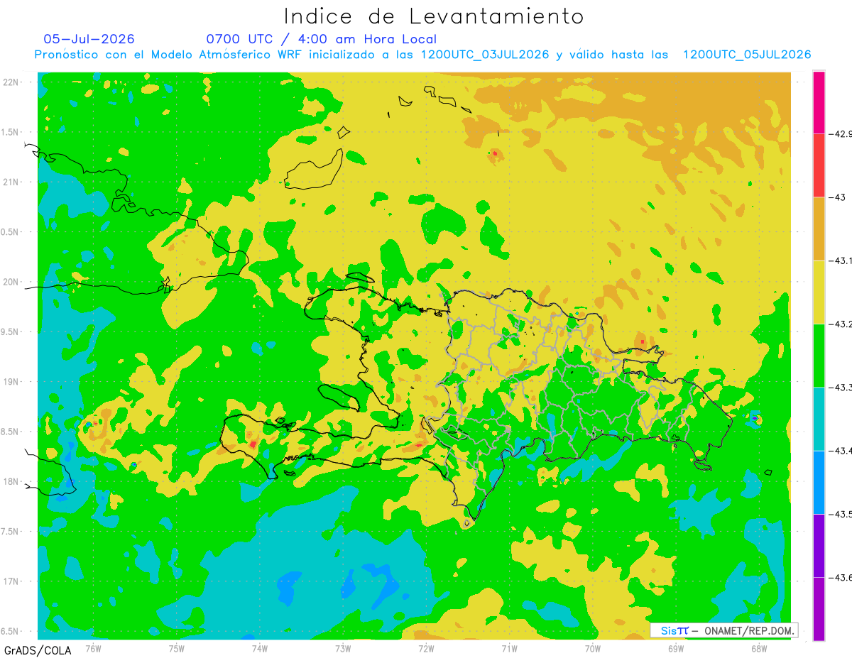Image resolution: width=852 pixels, height=658 pixels.
Task: Click legend value "-42.9"
Action: [841, 133]
